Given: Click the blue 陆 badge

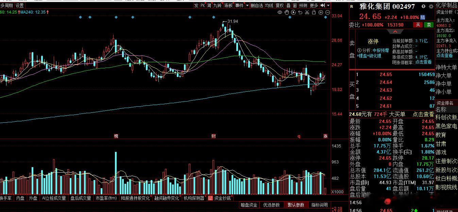Looking at the screenshot, I should [423, 17].
